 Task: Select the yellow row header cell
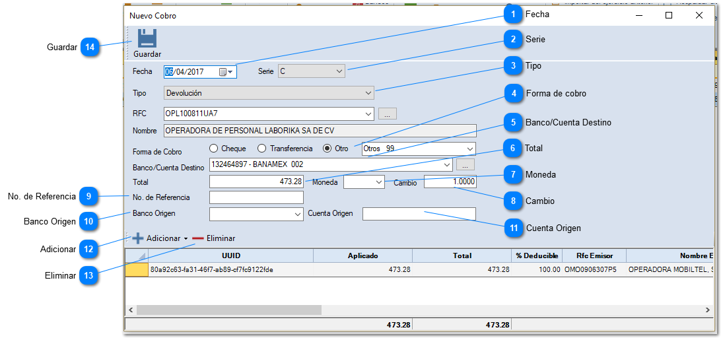(x=137, y=269)
